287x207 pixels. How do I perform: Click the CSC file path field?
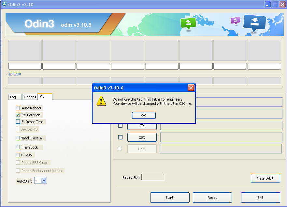(x=221, y=137)
